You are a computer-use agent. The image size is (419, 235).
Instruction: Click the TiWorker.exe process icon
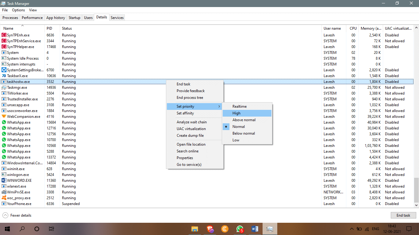tap(4, 93)
